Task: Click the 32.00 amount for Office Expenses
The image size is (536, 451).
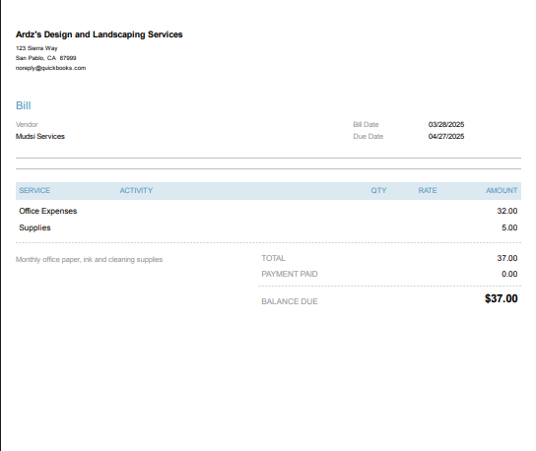Action: tap(507, 211)
